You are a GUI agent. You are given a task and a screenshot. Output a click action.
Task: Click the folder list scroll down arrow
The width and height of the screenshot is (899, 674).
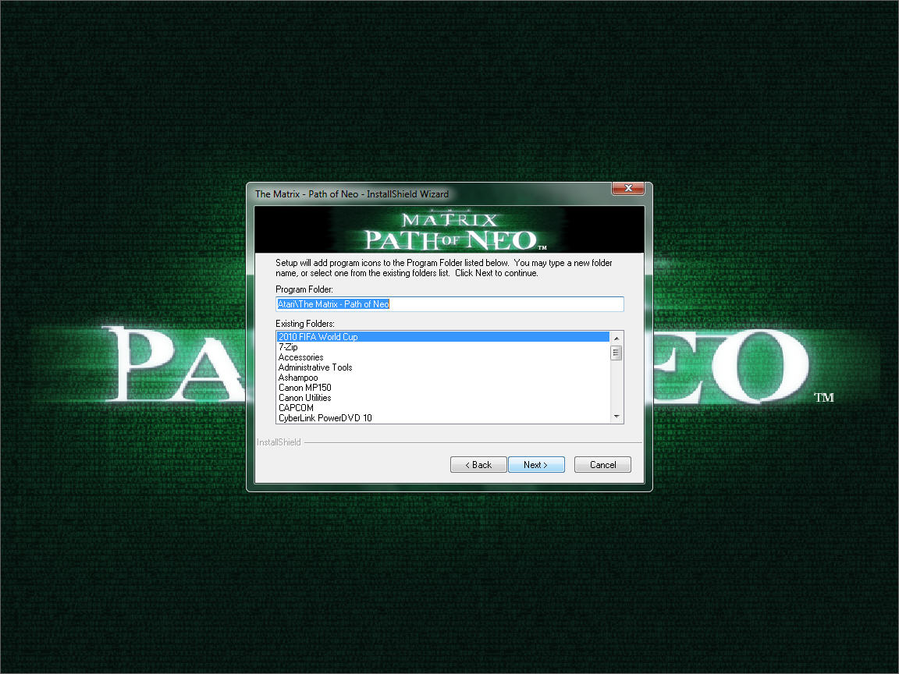coord(617,417)
